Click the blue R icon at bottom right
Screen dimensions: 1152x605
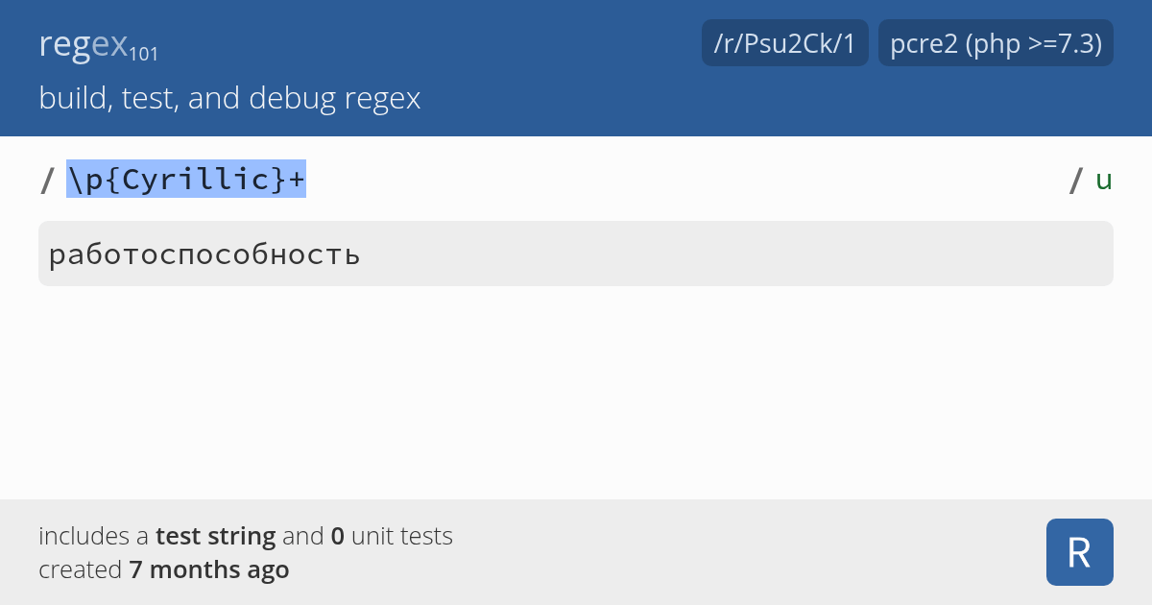1079,552
